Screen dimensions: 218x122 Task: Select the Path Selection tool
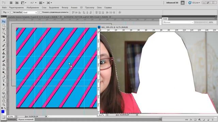pyautogui.click(x=4, y=85)
